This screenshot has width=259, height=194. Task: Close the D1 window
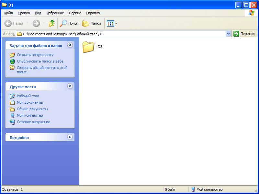click(x=253, y=5)
